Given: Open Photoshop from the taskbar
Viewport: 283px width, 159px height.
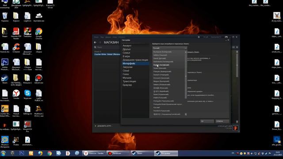Looking at the screenshot, I should click(22, 153).
